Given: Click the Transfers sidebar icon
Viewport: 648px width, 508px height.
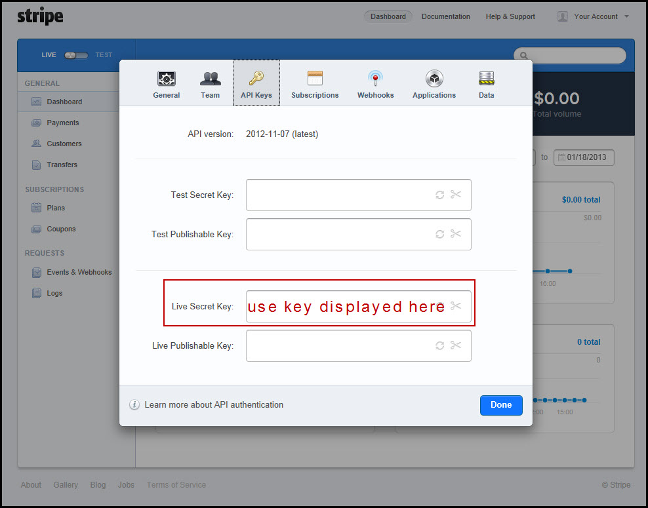Looking at the screenshot, I should 36,165.
